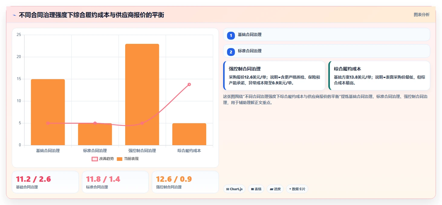Select the 进度 tag
This screenshot has height=205, width=442.
(275, 189)
